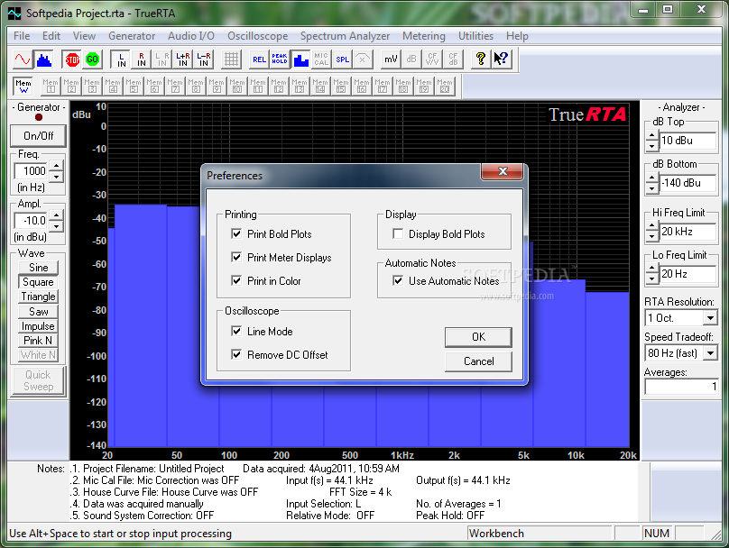The height and width of the screenshot is (548, 729).
Task: Select the dB units toolbar icon
Action: 411,59
